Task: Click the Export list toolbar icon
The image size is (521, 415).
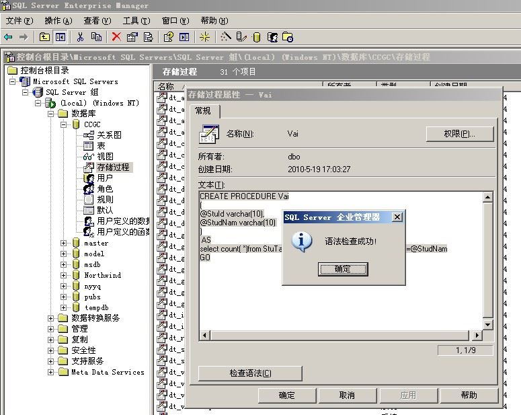Action: tap(148, 37)
